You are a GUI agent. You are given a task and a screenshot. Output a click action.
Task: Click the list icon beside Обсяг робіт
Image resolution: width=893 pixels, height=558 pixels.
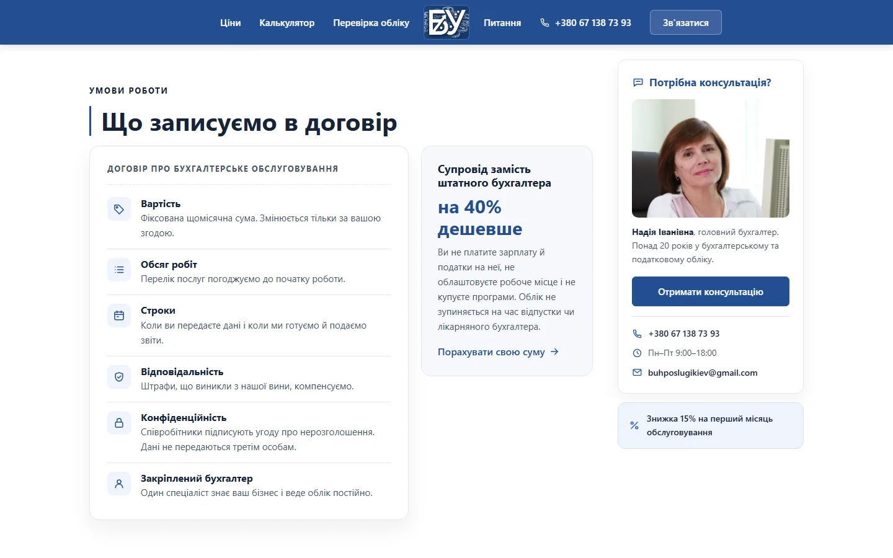(x=119, y=270)
